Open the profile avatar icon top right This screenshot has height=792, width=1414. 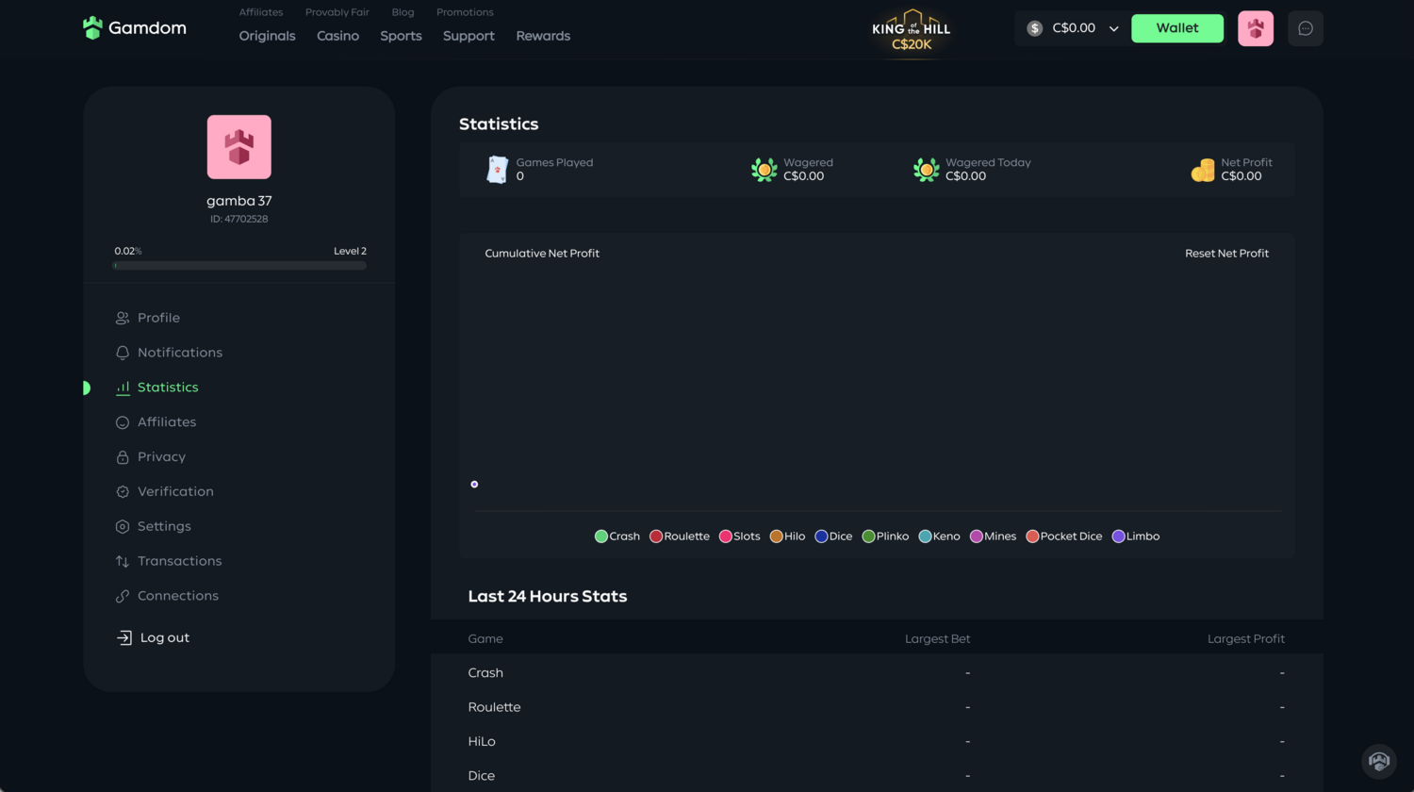(1255, 28)
